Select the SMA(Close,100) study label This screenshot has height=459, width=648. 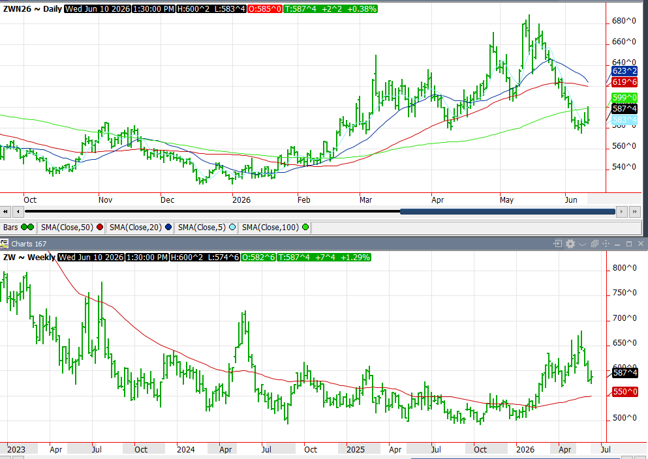tap(270, 228)
